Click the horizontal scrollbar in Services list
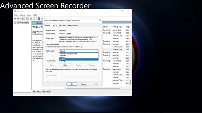Viewport: 202px width, 113px height. (x=93, y=88)
